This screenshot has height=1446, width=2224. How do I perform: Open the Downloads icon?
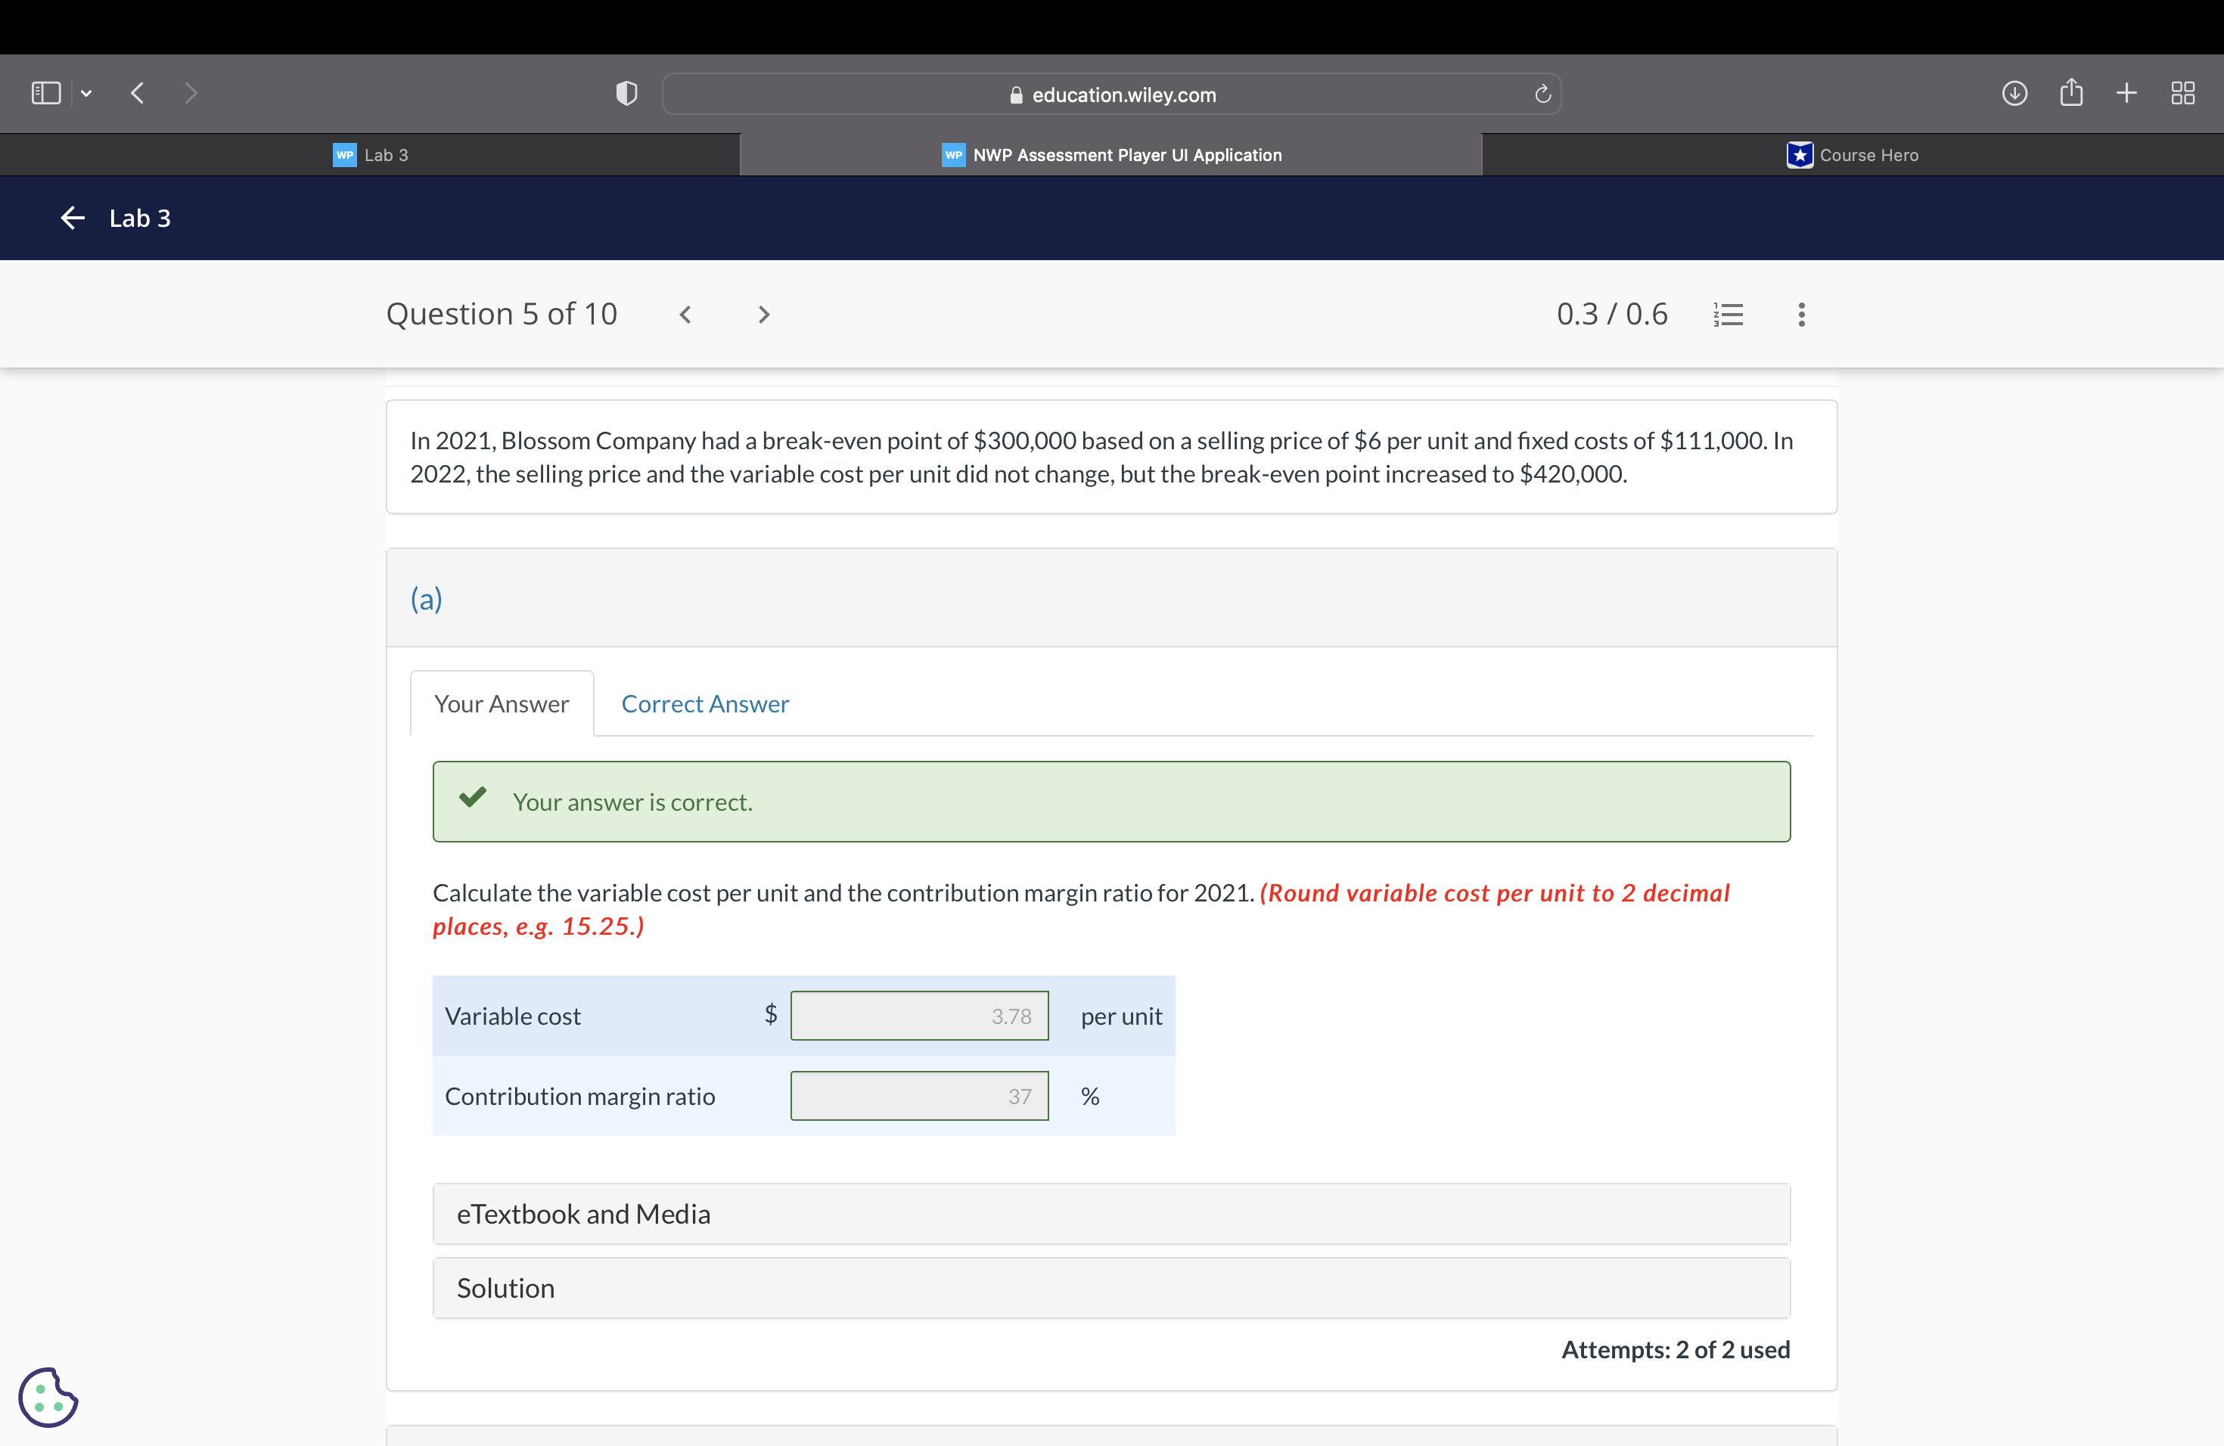click(2014, 92)
